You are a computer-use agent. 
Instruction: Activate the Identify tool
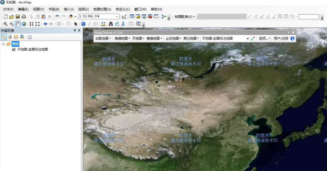[83, 24]
